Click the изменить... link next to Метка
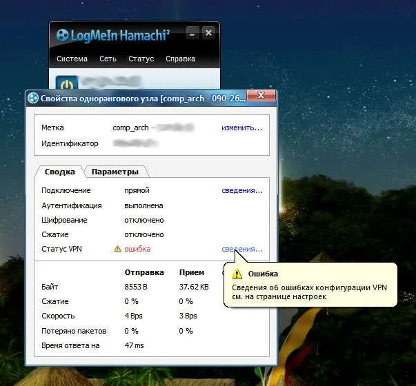 [241, 128]
